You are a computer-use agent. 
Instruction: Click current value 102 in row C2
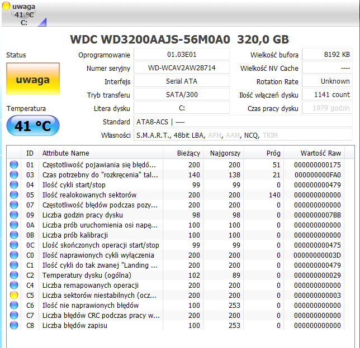194,275
